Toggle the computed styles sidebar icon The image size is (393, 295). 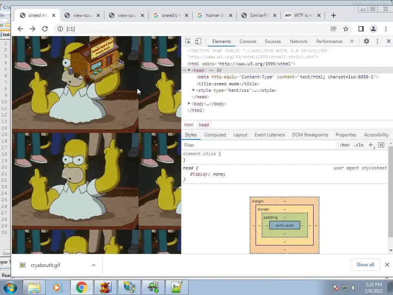point(381,145)
